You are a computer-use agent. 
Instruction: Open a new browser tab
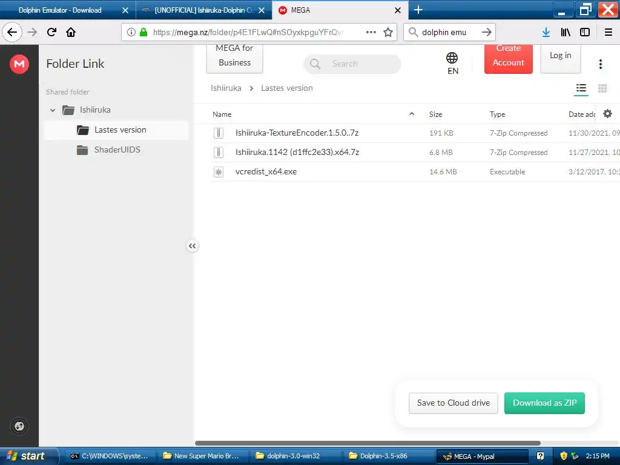418,10
